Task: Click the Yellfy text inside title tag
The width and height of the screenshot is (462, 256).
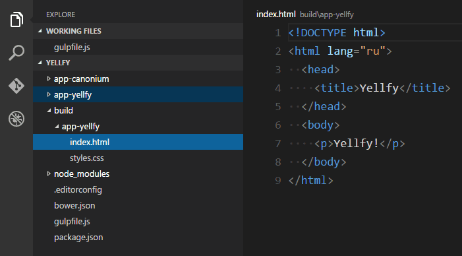Action: tap(379, 88)
